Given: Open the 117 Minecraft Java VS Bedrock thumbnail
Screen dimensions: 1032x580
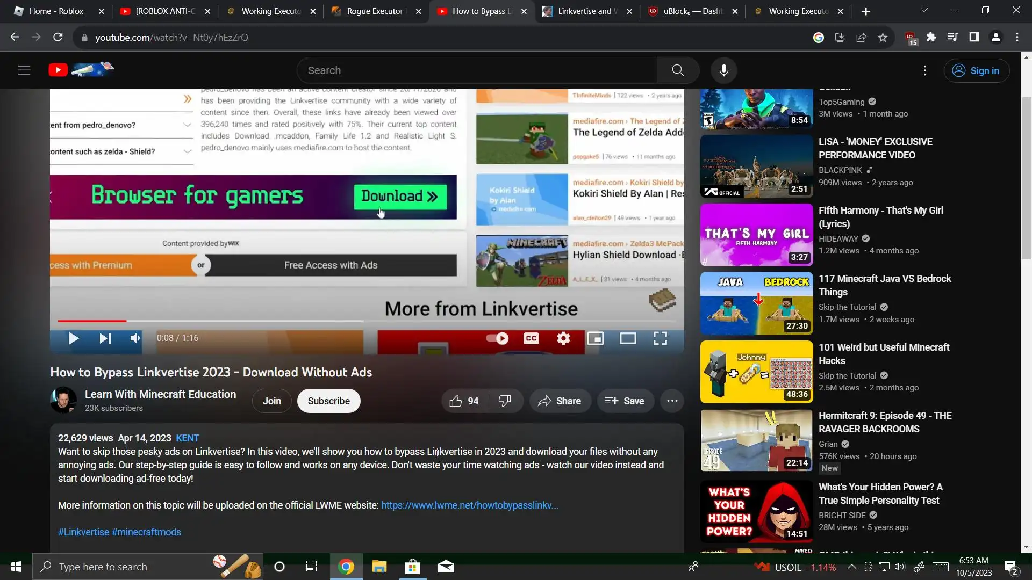Looking at the screenshot, I should click(756, 303).
